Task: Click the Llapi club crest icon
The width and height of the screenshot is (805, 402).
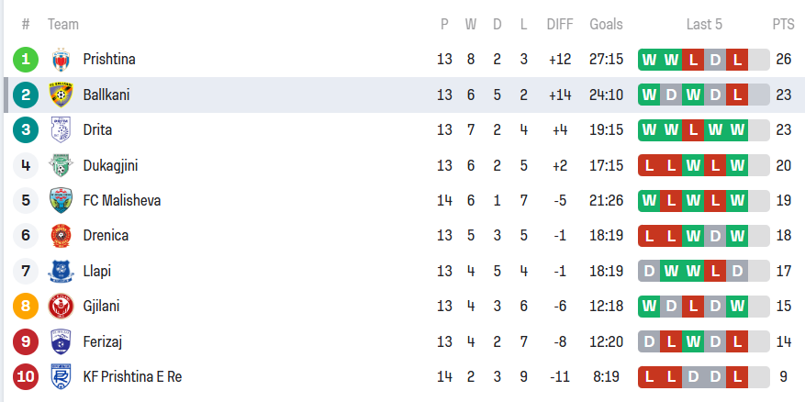Action: [x=61, y=271]
